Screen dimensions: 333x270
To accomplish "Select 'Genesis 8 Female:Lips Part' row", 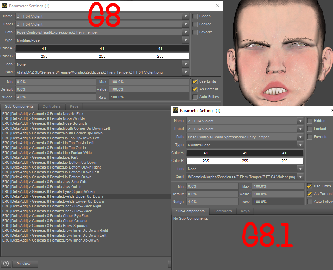I will coord(86,157).
